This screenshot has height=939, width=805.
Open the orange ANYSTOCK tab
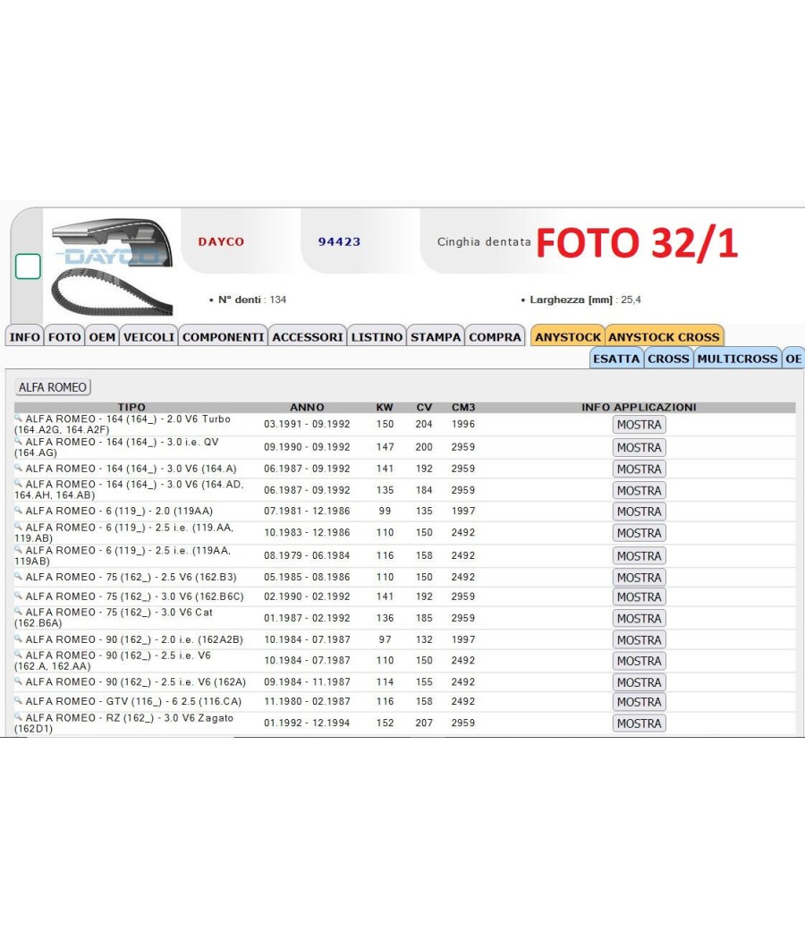568,337
